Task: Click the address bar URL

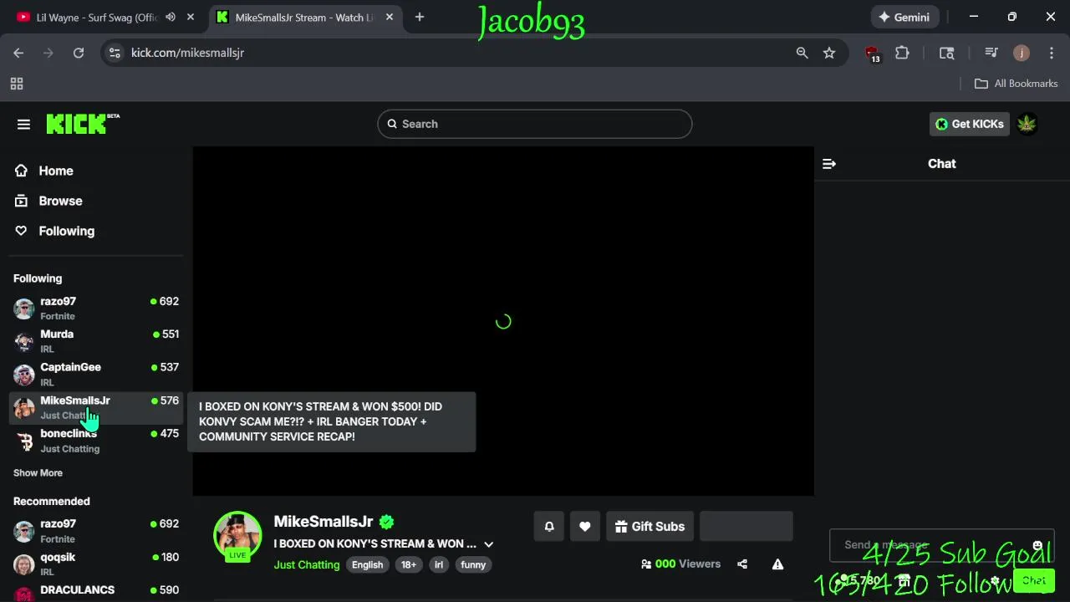Action: pyautogui.click(x=187, y=53)
